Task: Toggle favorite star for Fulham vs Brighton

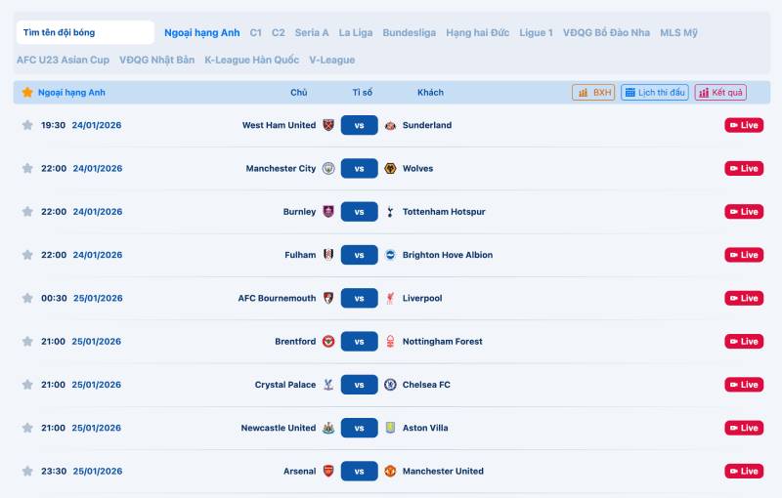Action: click(27, 255)
